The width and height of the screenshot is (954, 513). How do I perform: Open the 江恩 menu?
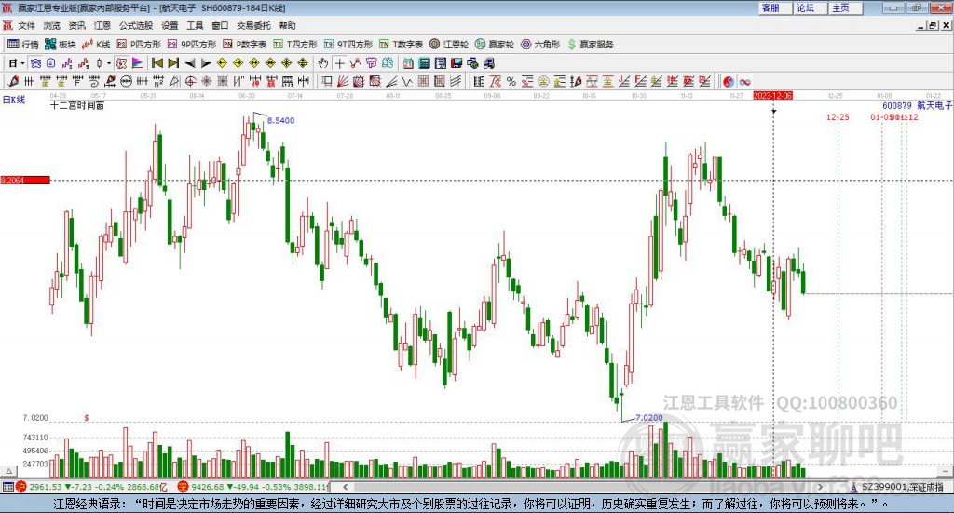pyautogui.click(x=102, y=25)
